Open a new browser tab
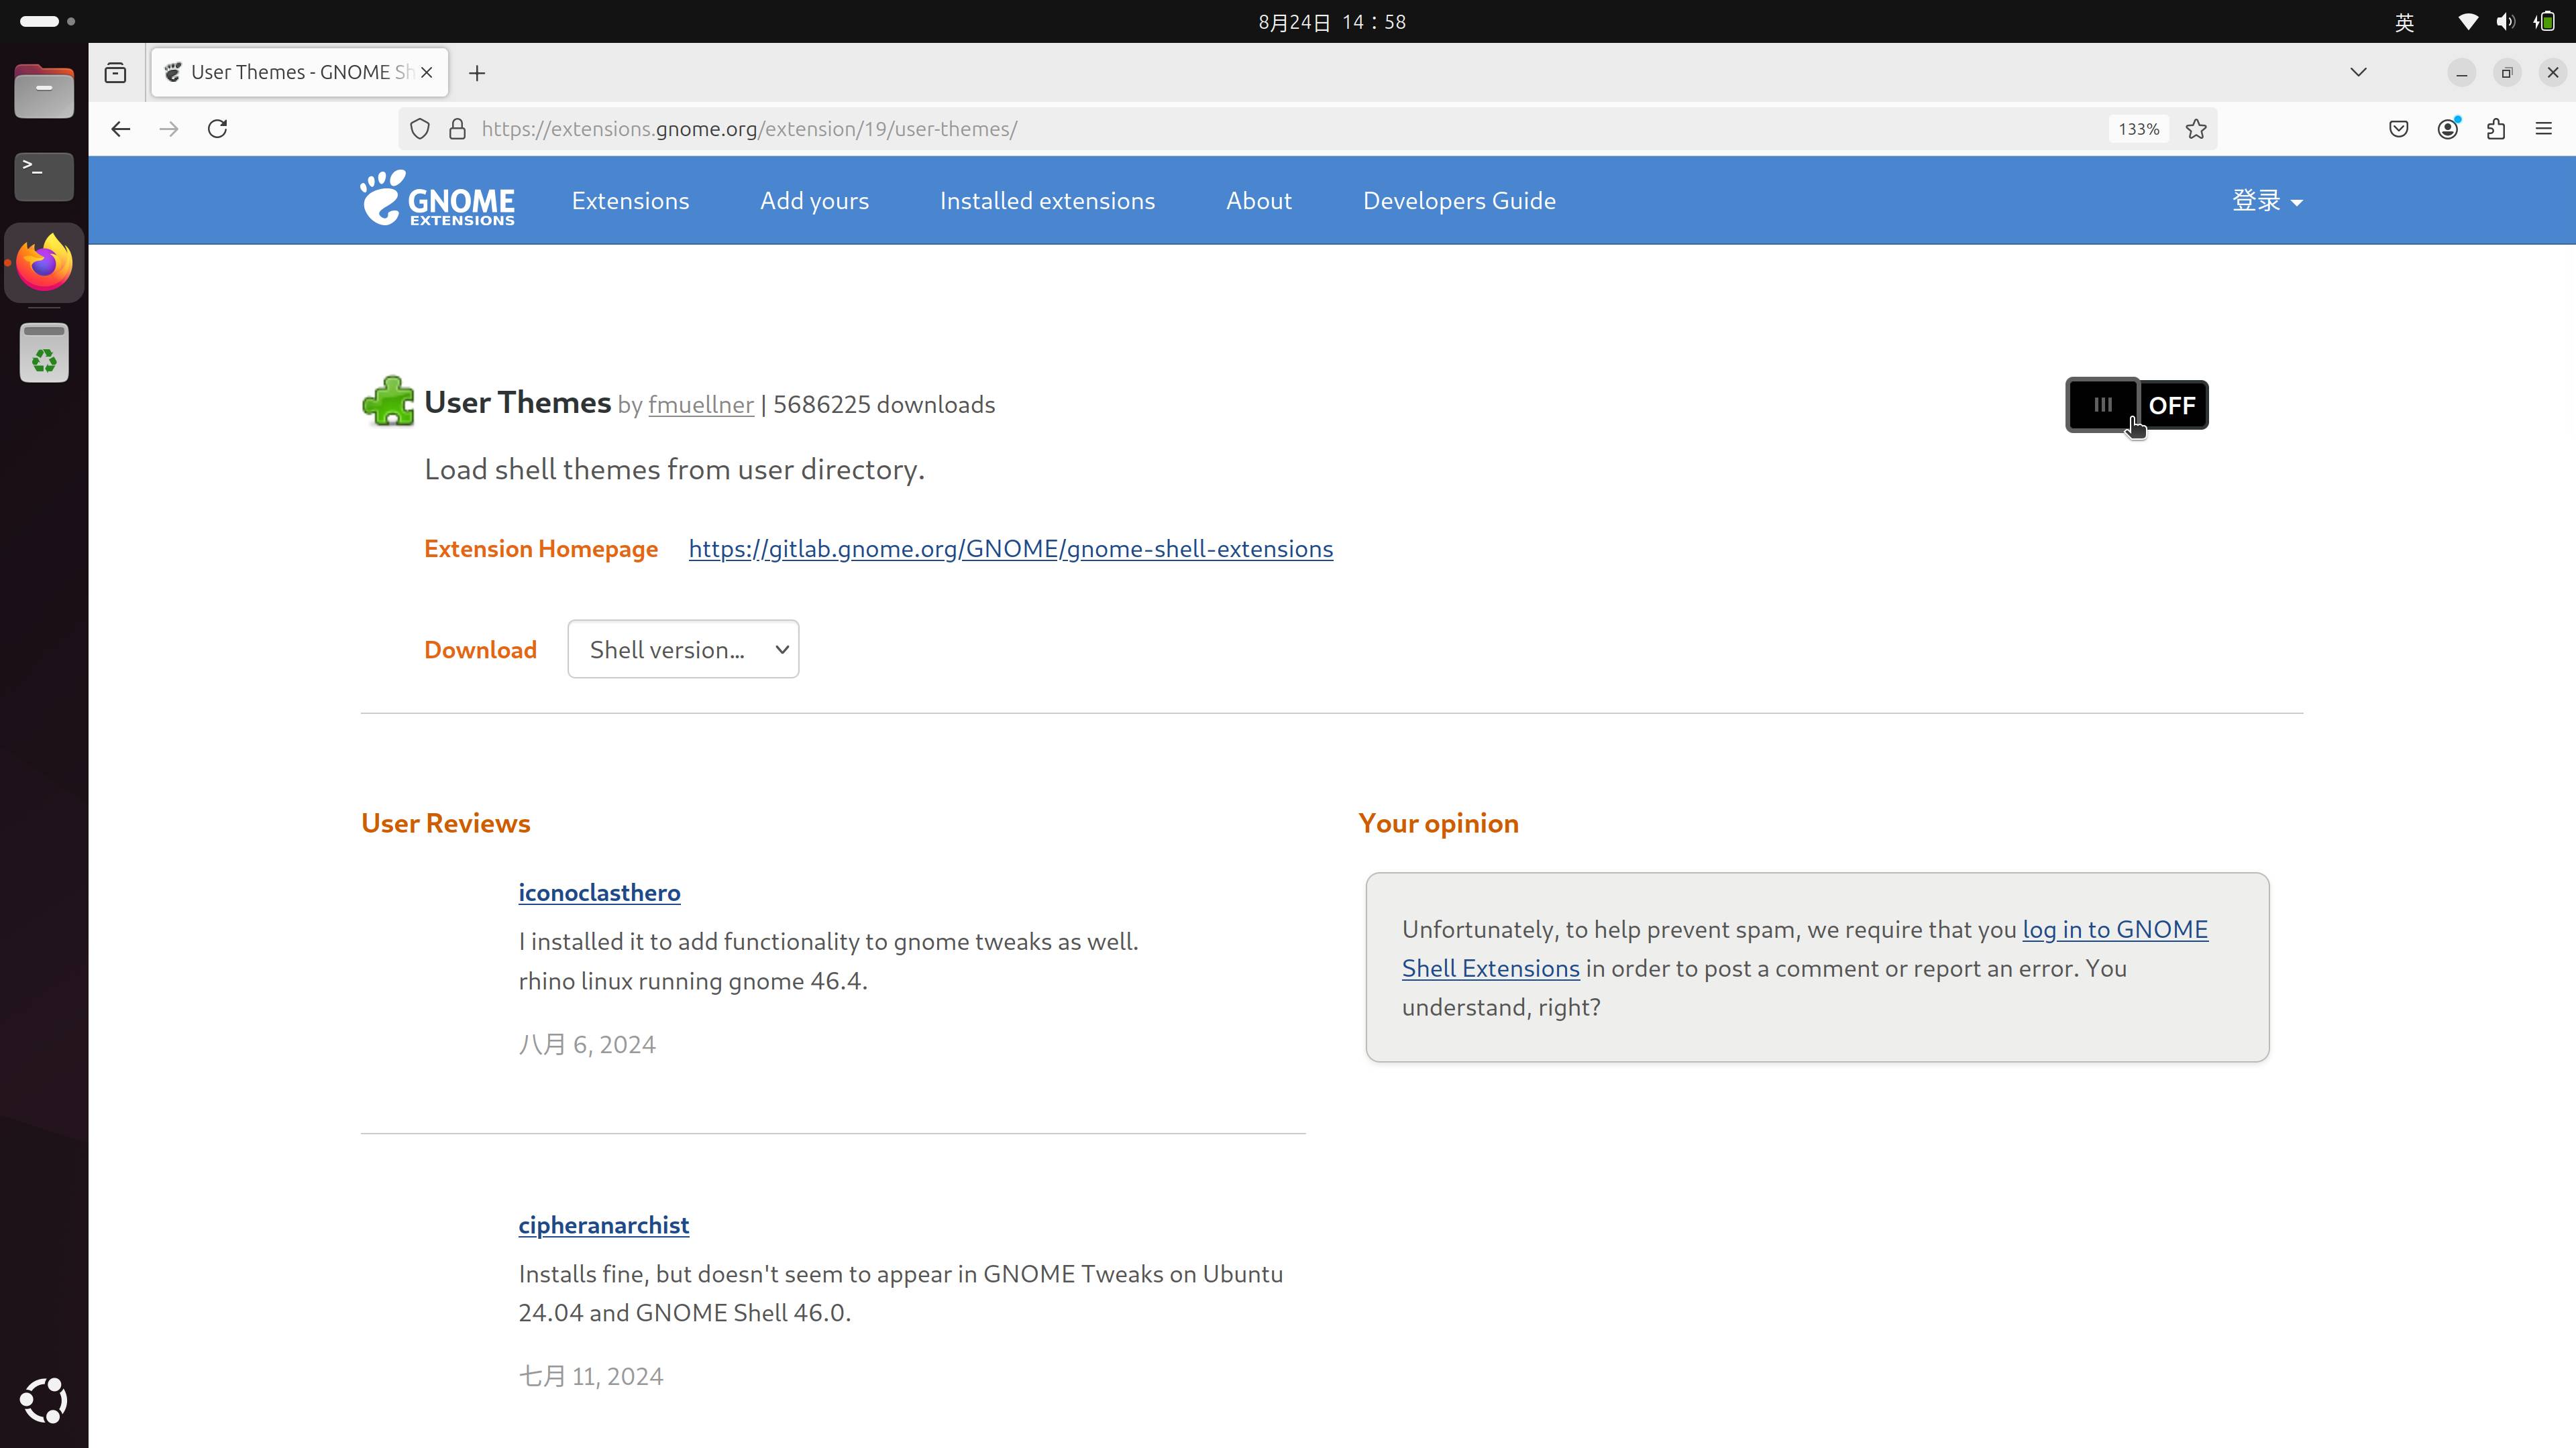Screen dimensions: 2576x1448 tap(477, 73)
